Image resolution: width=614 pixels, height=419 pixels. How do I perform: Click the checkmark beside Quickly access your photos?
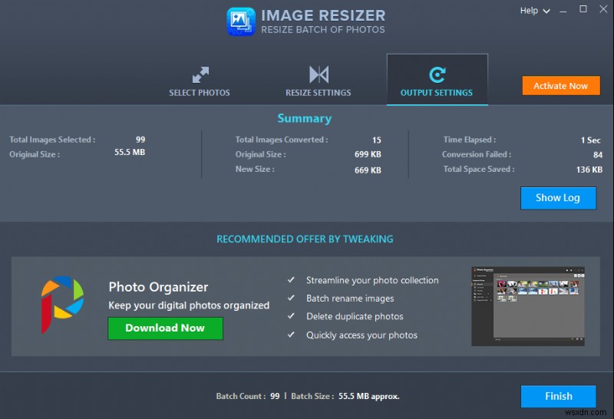291,335
